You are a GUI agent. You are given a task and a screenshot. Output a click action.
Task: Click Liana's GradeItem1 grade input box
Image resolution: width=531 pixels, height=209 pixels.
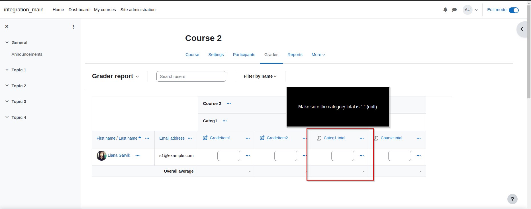coord(229,156)
